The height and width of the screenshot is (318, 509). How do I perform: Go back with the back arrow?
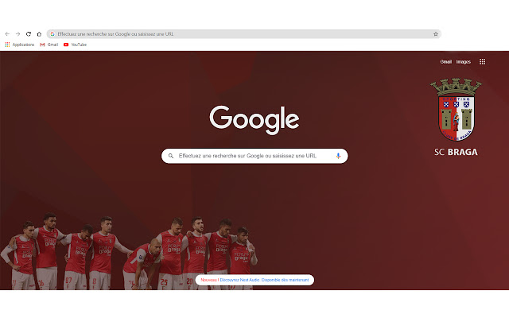pyautogui.click(x=7, y=34)
